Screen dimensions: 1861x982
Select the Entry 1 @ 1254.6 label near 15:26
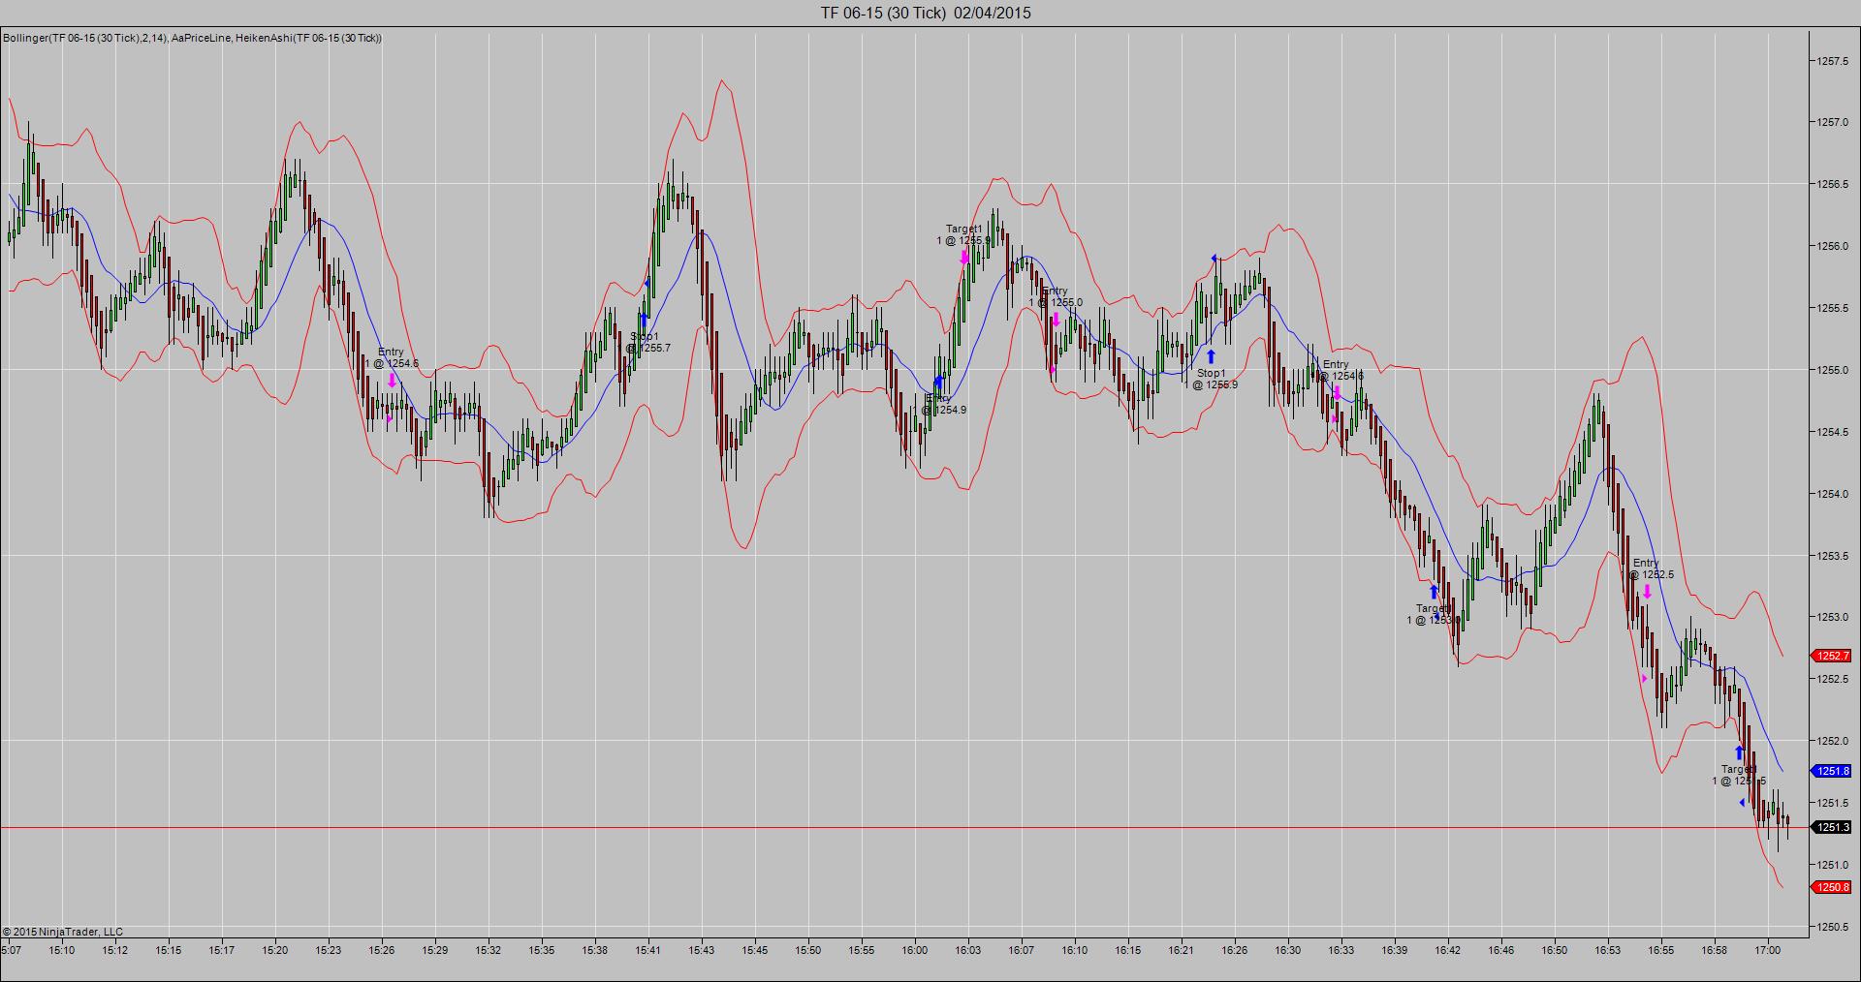392,358
